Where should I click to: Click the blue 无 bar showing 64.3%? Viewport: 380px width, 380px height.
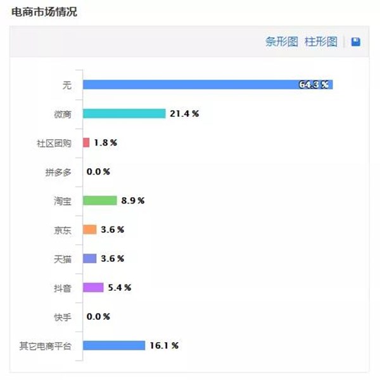208,85
